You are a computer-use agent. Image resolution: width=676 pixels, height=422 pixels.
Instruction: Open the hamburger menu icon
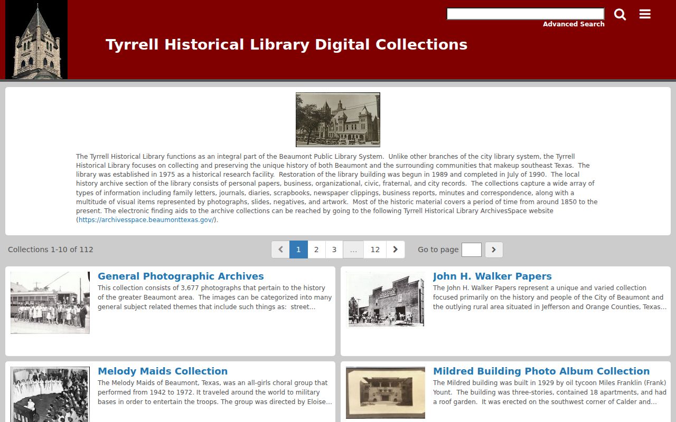(x=645, y=14)
